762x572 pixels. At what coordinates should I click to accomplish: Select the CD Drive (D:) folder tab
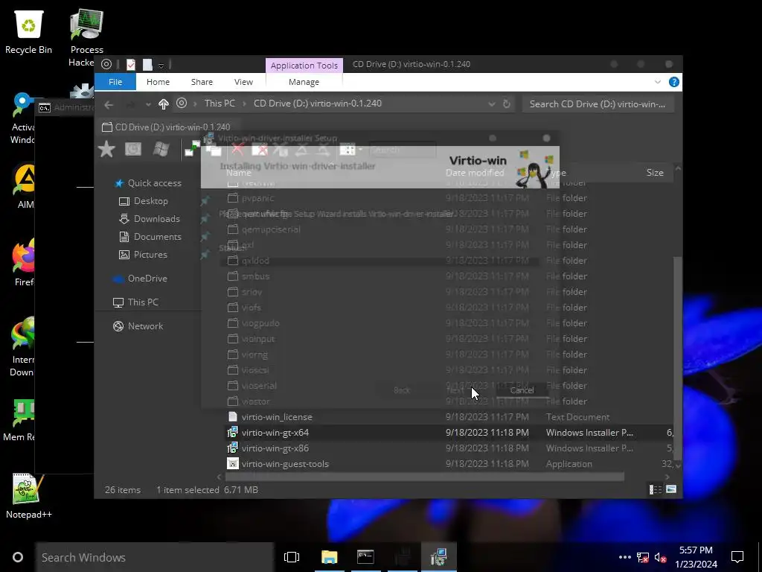(x=166, y=127)
